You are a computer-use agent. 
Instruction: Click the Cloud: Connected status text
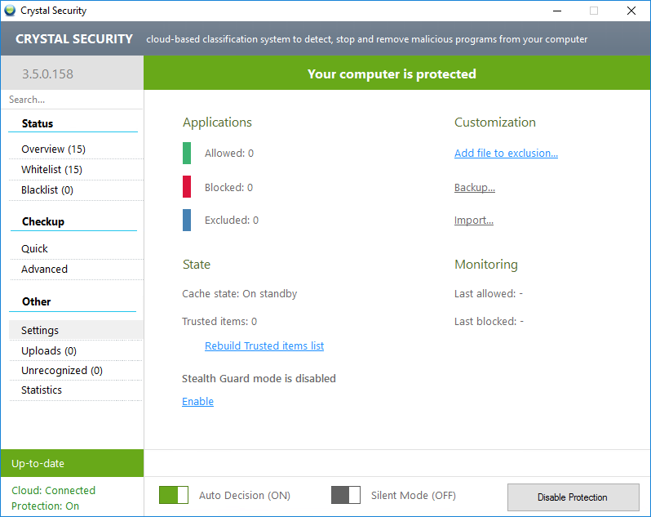(x=54, y=490)
